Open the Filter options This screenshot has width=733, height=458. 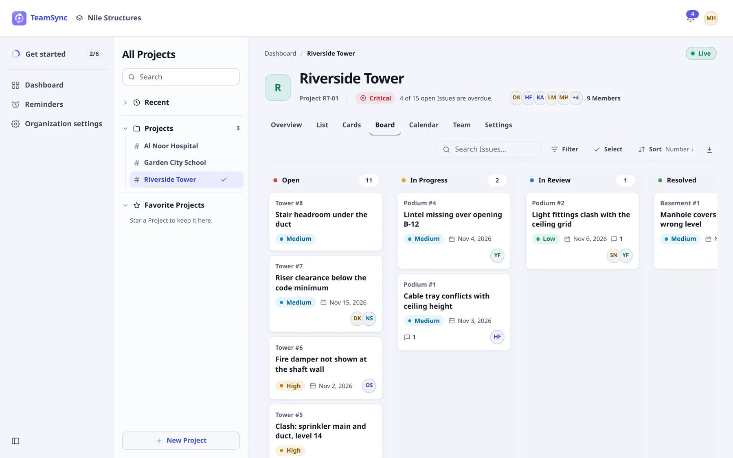[564, 149]
